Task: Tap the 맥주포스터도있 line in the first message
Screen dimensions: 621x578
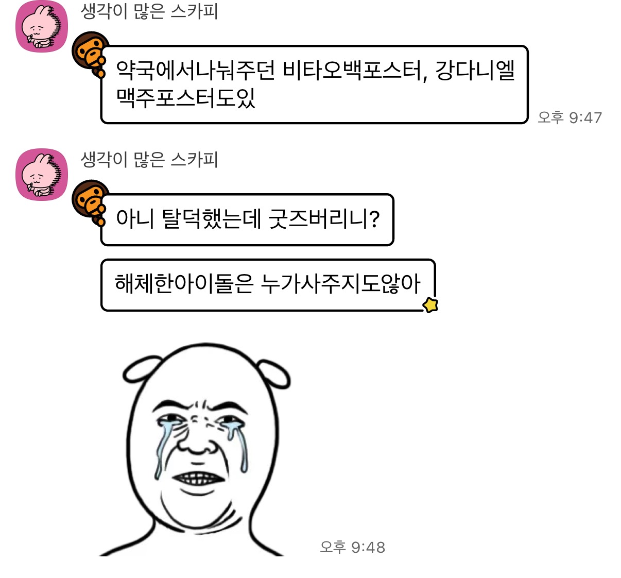Action: click(x=186, y=98)
